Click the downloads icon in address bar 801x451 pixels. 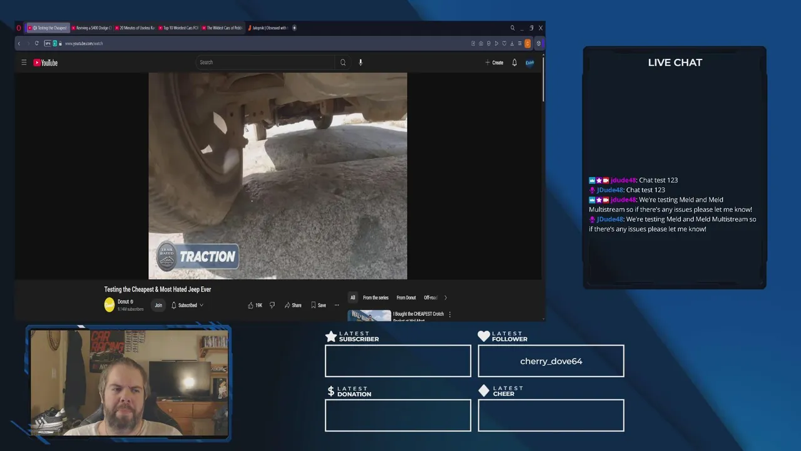point(512,43)
